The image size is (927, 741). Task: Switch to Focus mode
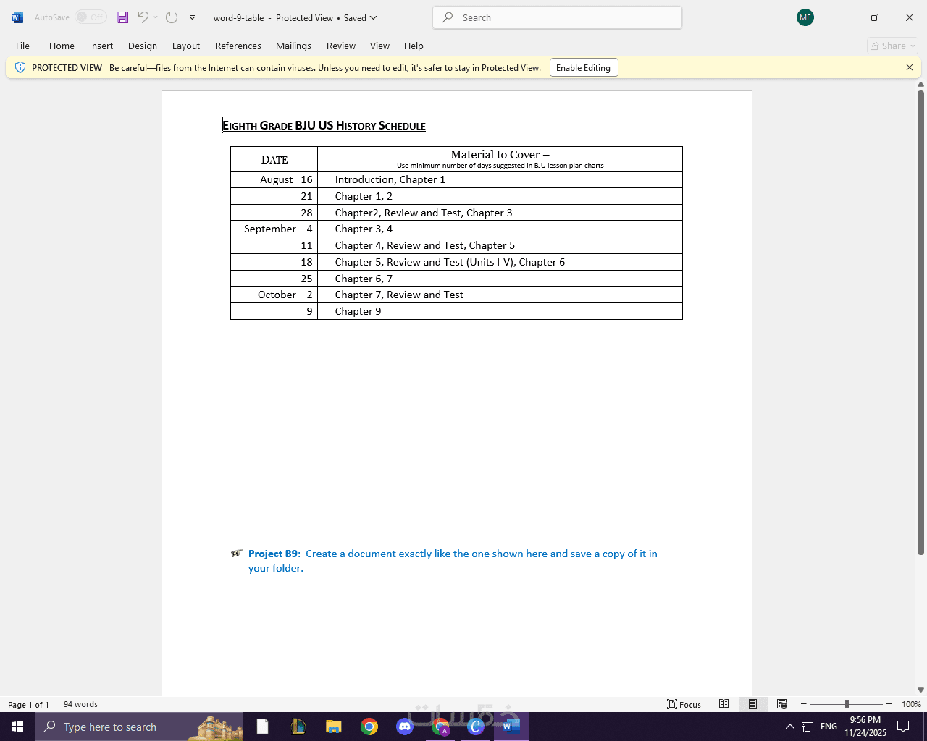click(x=684, y=704)
